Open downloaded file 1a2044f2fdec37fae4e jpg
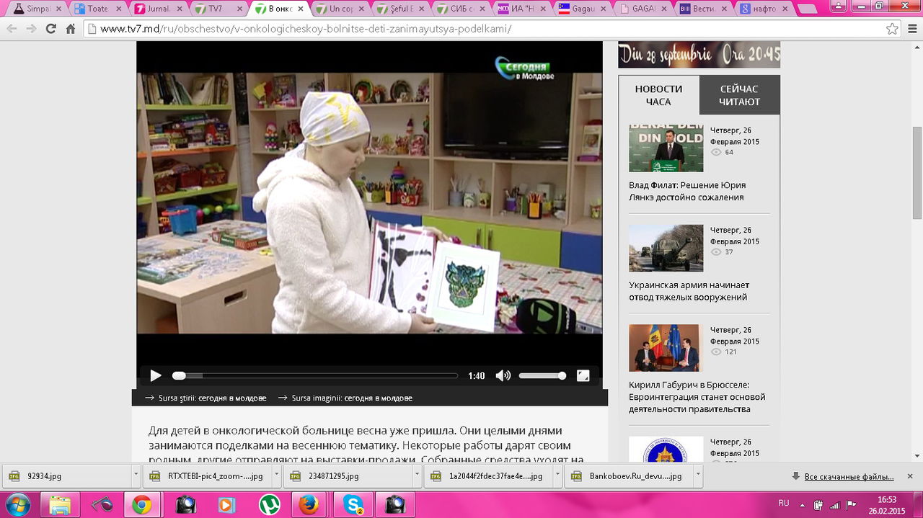Viewport: 923px width, 518px height. [487, 476]
